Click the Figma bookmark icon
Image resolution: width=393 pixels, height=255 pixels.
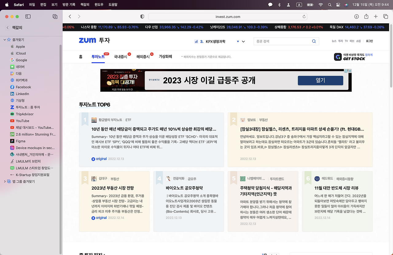(12, 141)
